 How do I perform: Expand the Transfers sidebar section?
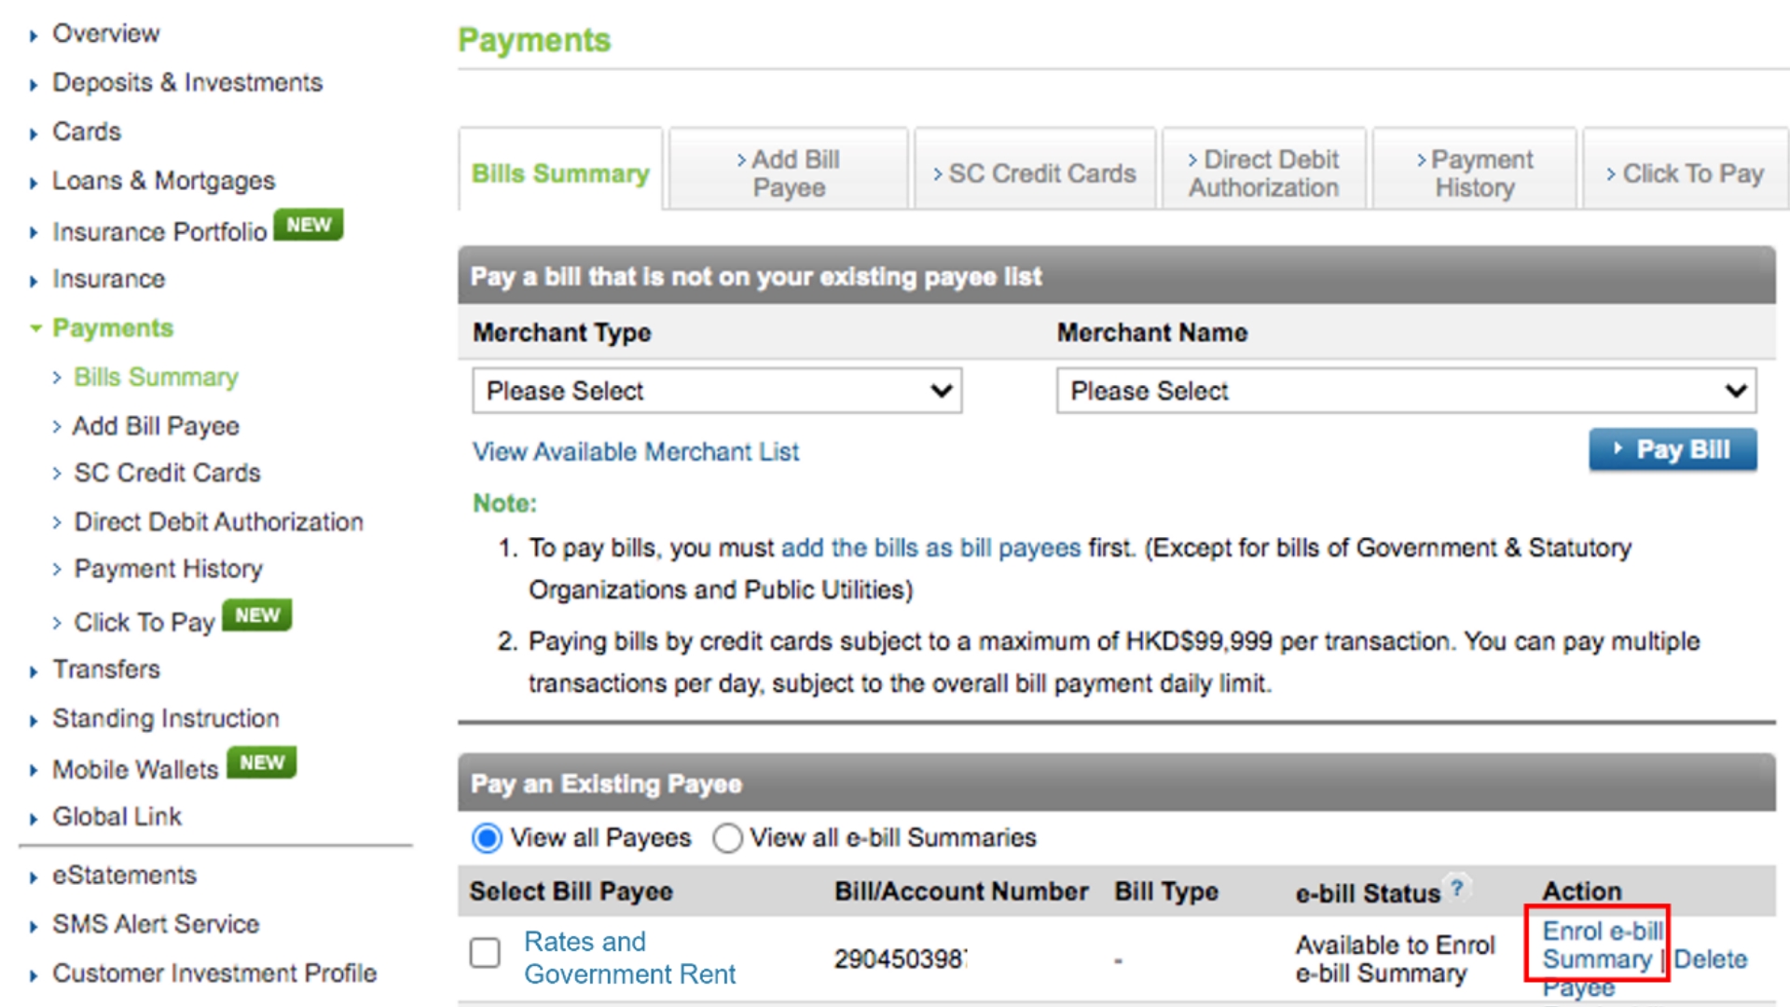point(106,669)
